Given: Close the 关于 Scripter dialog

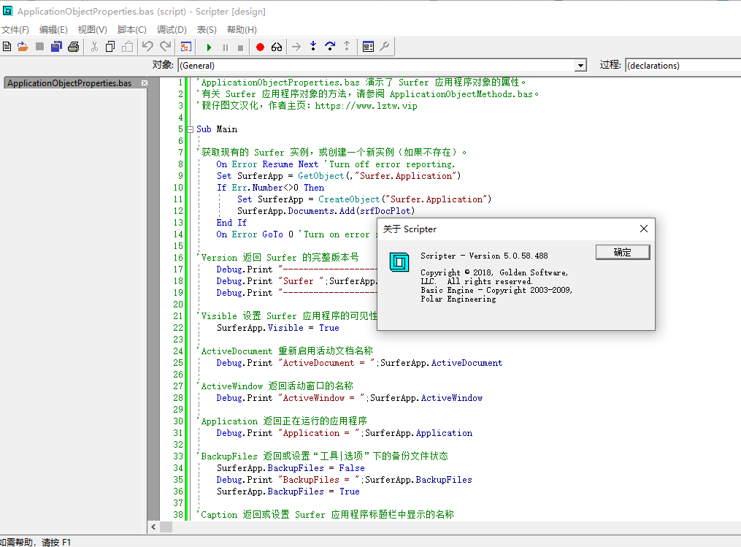Looking at the screenshot, I should [x=644, y=229].
